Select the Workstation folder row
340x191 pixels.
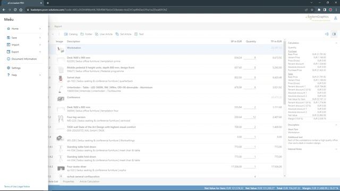pyautogui.click(x=166, y=49)
